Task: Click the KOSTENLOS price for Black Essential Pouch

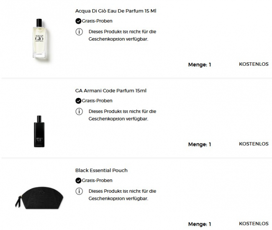Action: (x=254, y=224)
